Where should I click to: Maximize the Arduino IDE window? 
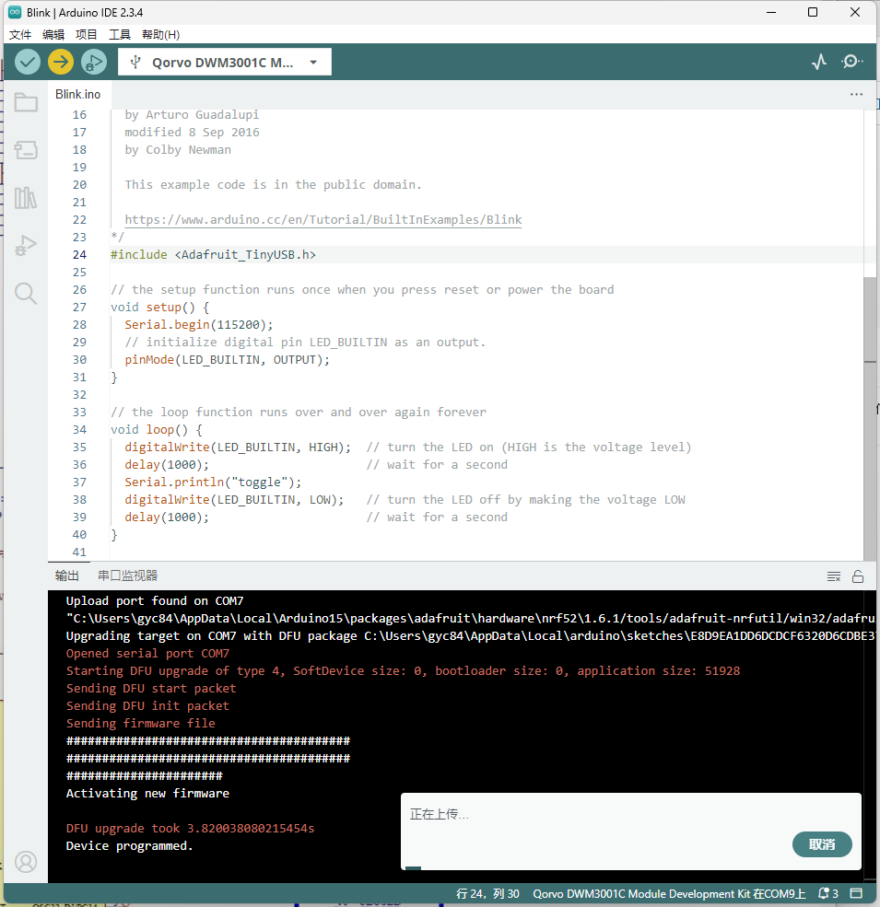coord(813,12)
